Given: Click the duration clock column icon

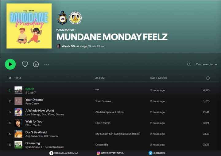Looking at the screenshot, I should [x=208, y=78].
